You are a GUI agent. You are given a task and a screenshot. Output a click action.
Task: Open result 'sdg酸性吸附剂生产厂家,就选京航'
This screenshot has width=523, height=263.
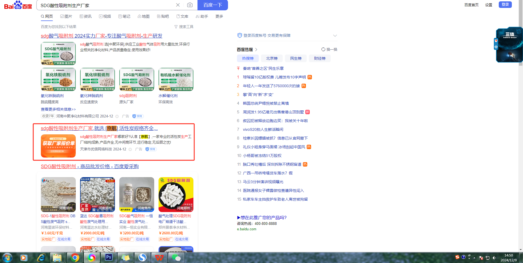click(99, 128)
